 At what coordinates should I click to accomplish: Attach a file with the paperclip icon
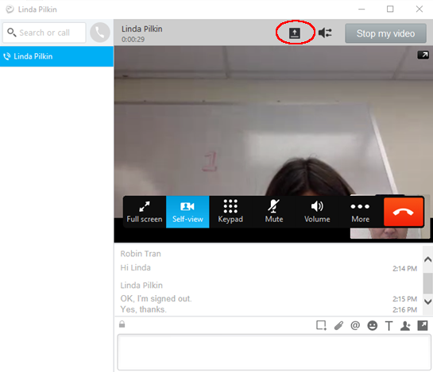click(x=338, y=326)
